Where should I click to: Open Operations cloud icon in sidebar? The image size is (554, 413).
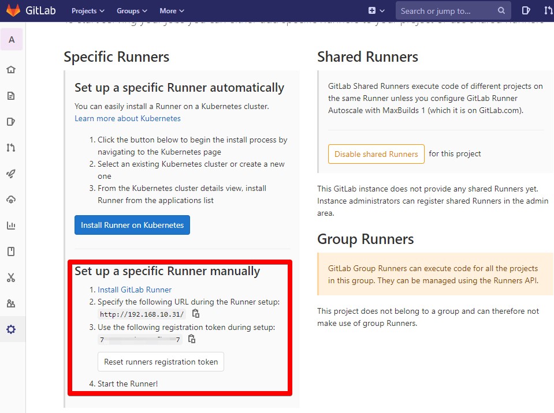[11, 200]
